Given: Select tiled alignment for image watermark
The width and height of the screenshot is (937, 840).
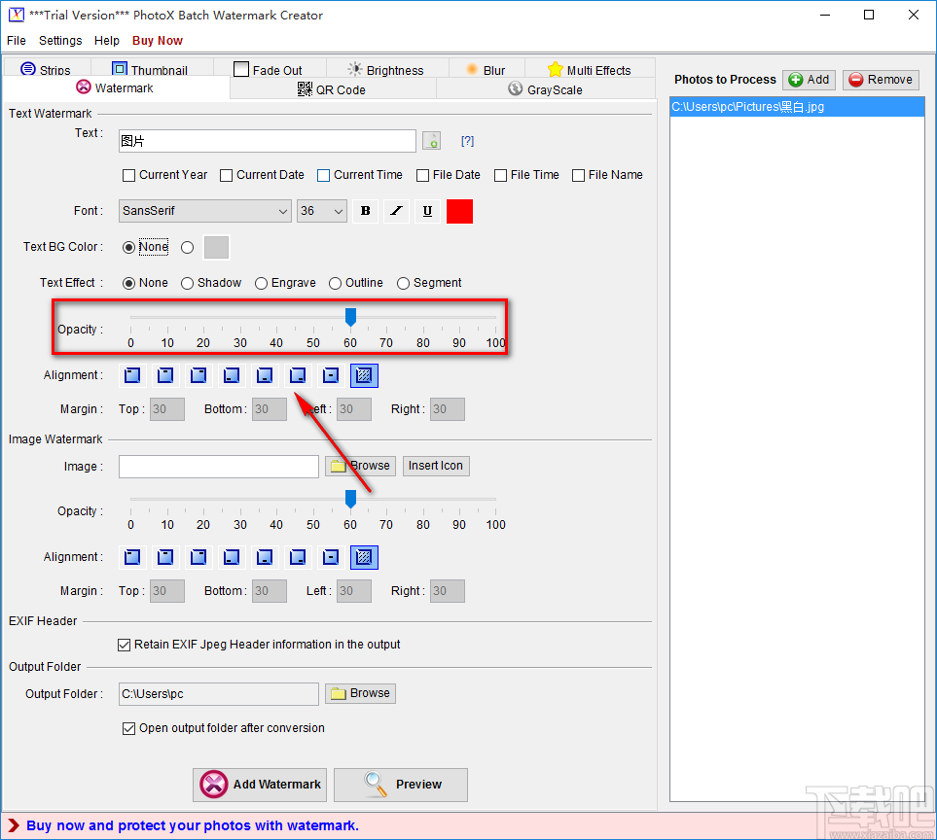Looking at the screenshot, I should click(364, 557).
